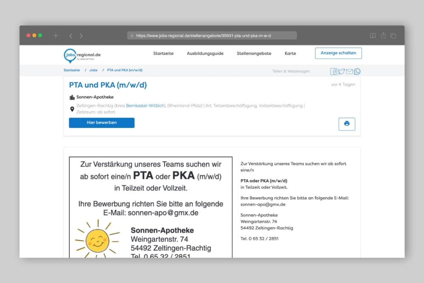Click the location pin icon
The width and height of the screenshot is (424, 283).
point(72,109)
